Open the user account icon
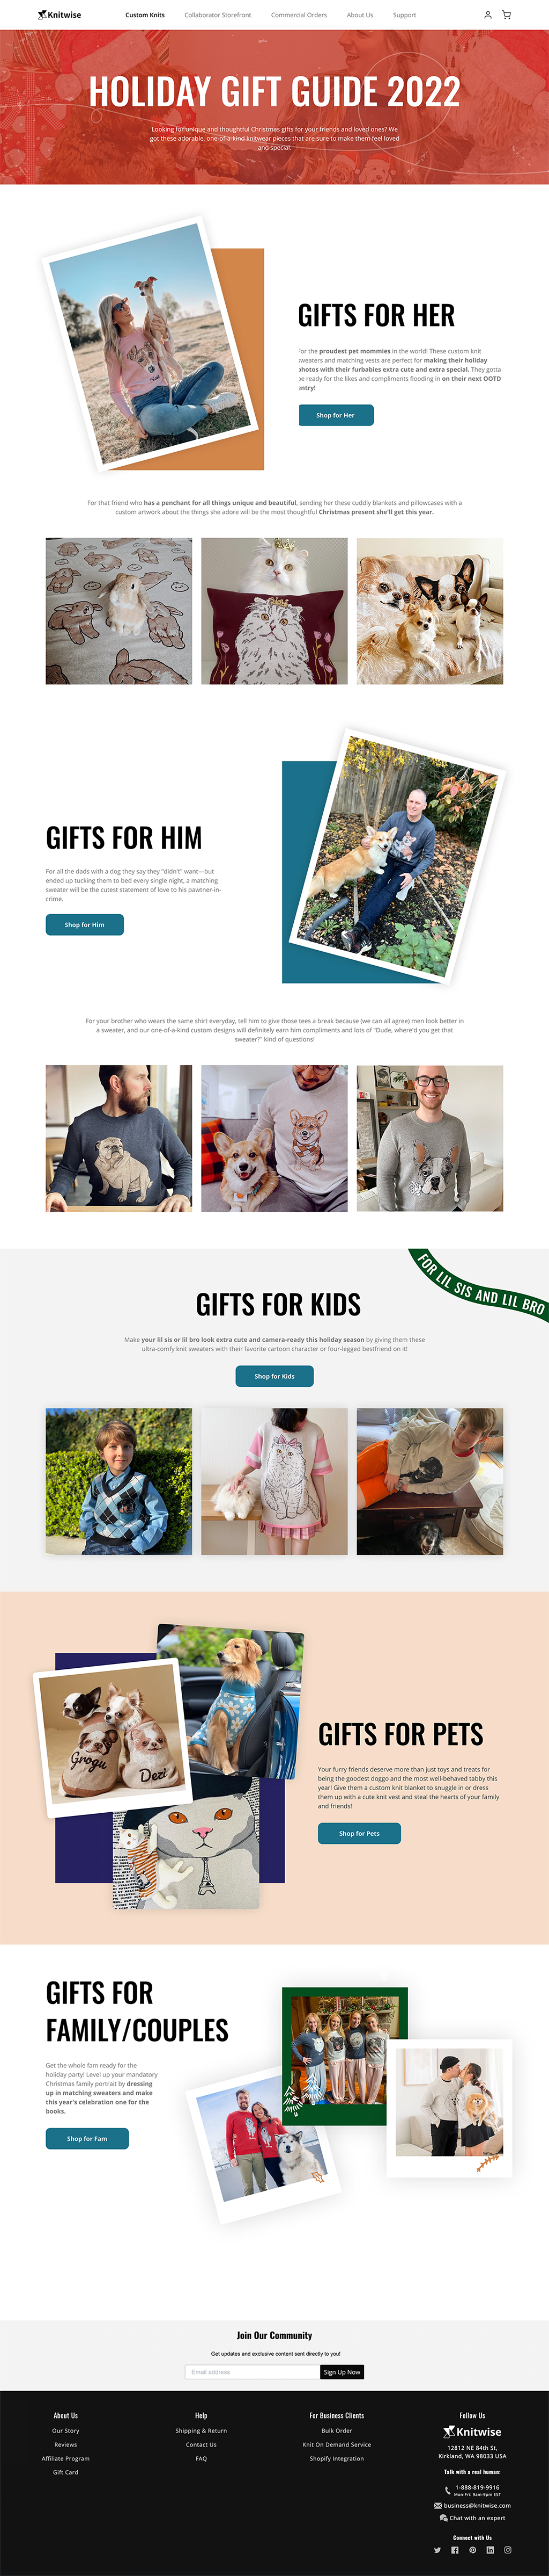Screen dimensions: 549x2576 click(x=487, y=15)
